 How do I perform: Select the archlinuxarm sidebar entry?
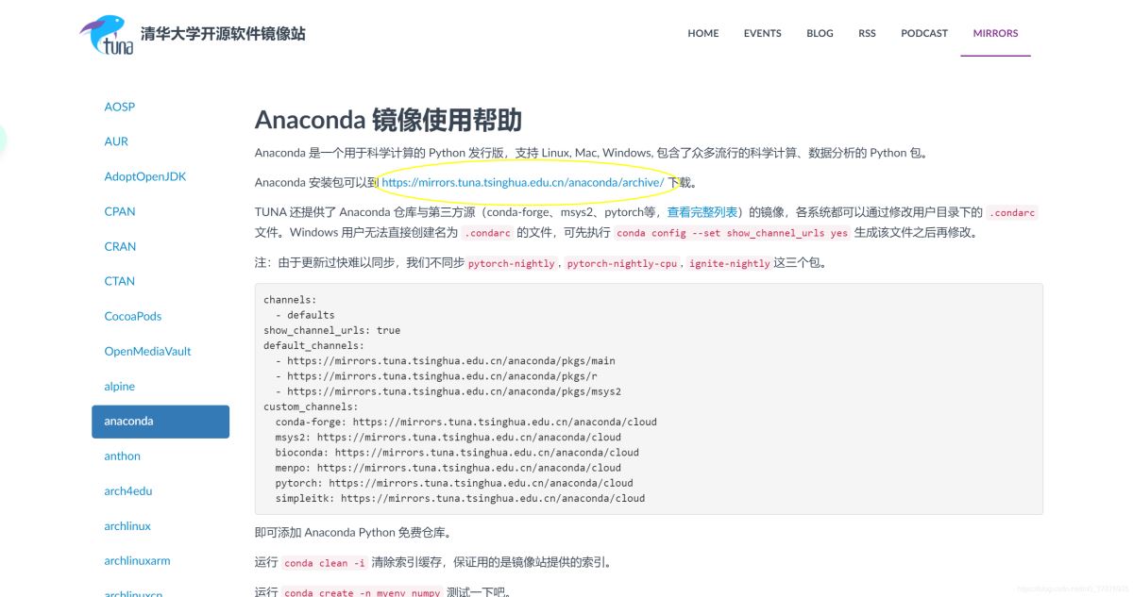(x=137, y=560)
